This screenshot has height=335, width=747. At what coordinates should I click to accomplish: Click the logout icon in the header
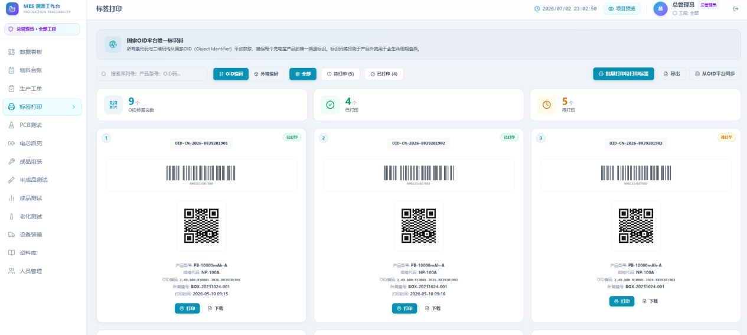[736, 9]
